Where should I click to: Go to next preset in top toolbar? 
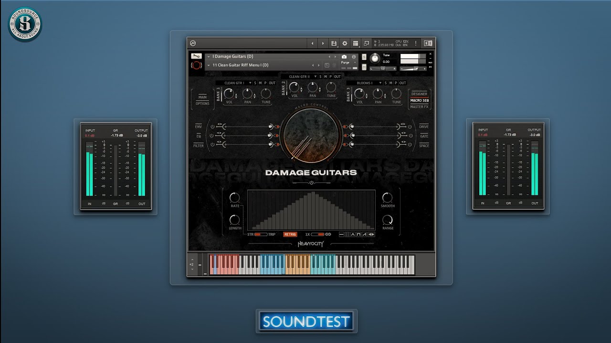(x=323, y=43)
